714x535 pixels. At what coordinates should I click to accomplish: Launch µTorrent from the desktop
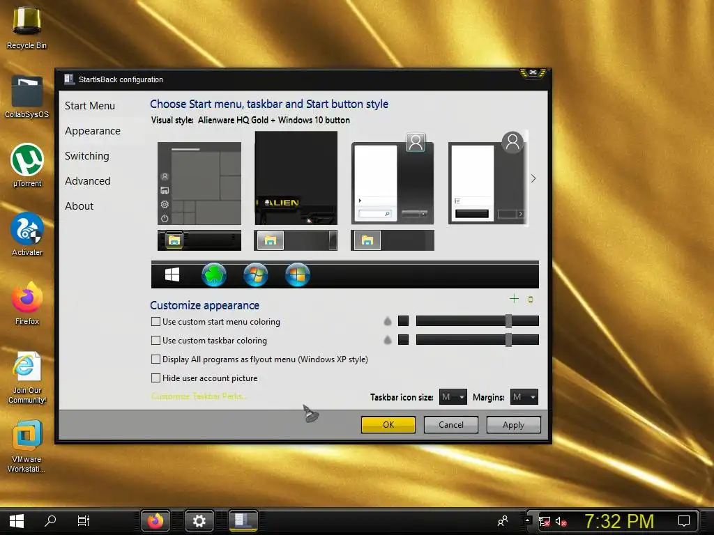[27, 166]
